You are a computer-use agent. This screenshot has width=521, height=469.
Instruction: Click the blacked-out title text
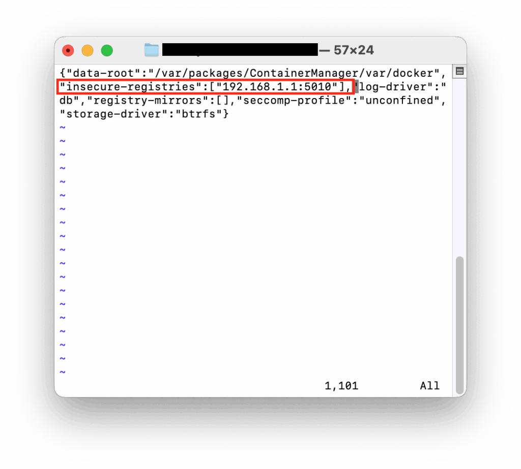(240, 50)
